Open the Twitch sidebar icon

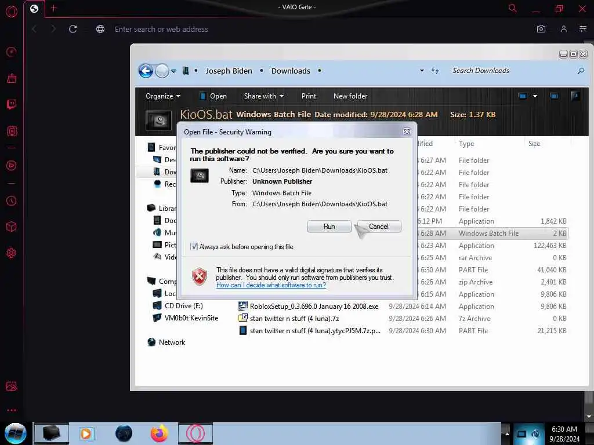pos(12,104)
